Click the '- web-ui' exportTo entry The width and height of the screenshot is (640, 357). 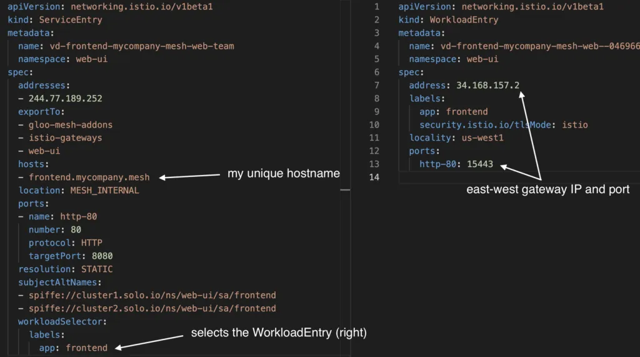(x=39, y=151)
